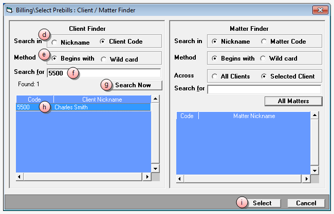Switch search scope to All Clients
This screenshot has height=214, width=334.
point(215,76)
